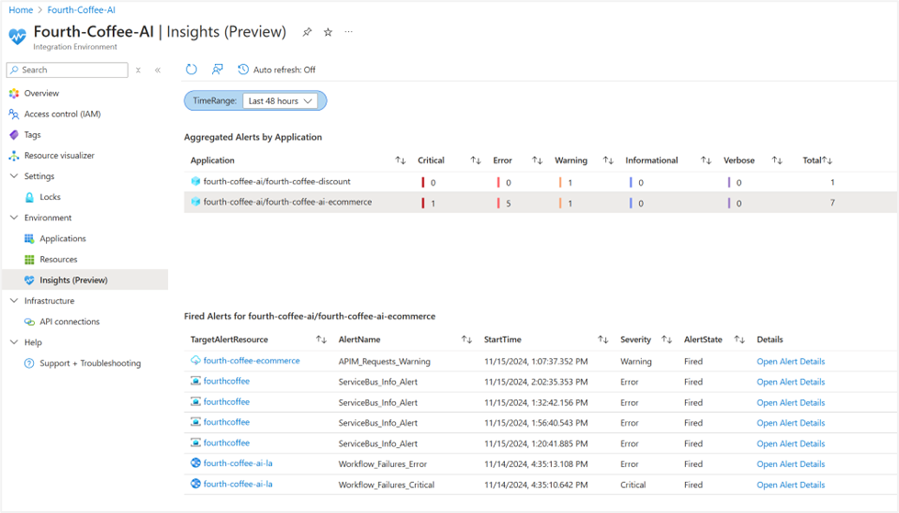Viewport: 899px width, 513px height.
Task: Collapse the Infrastructure section
Action: click(15, 301)
